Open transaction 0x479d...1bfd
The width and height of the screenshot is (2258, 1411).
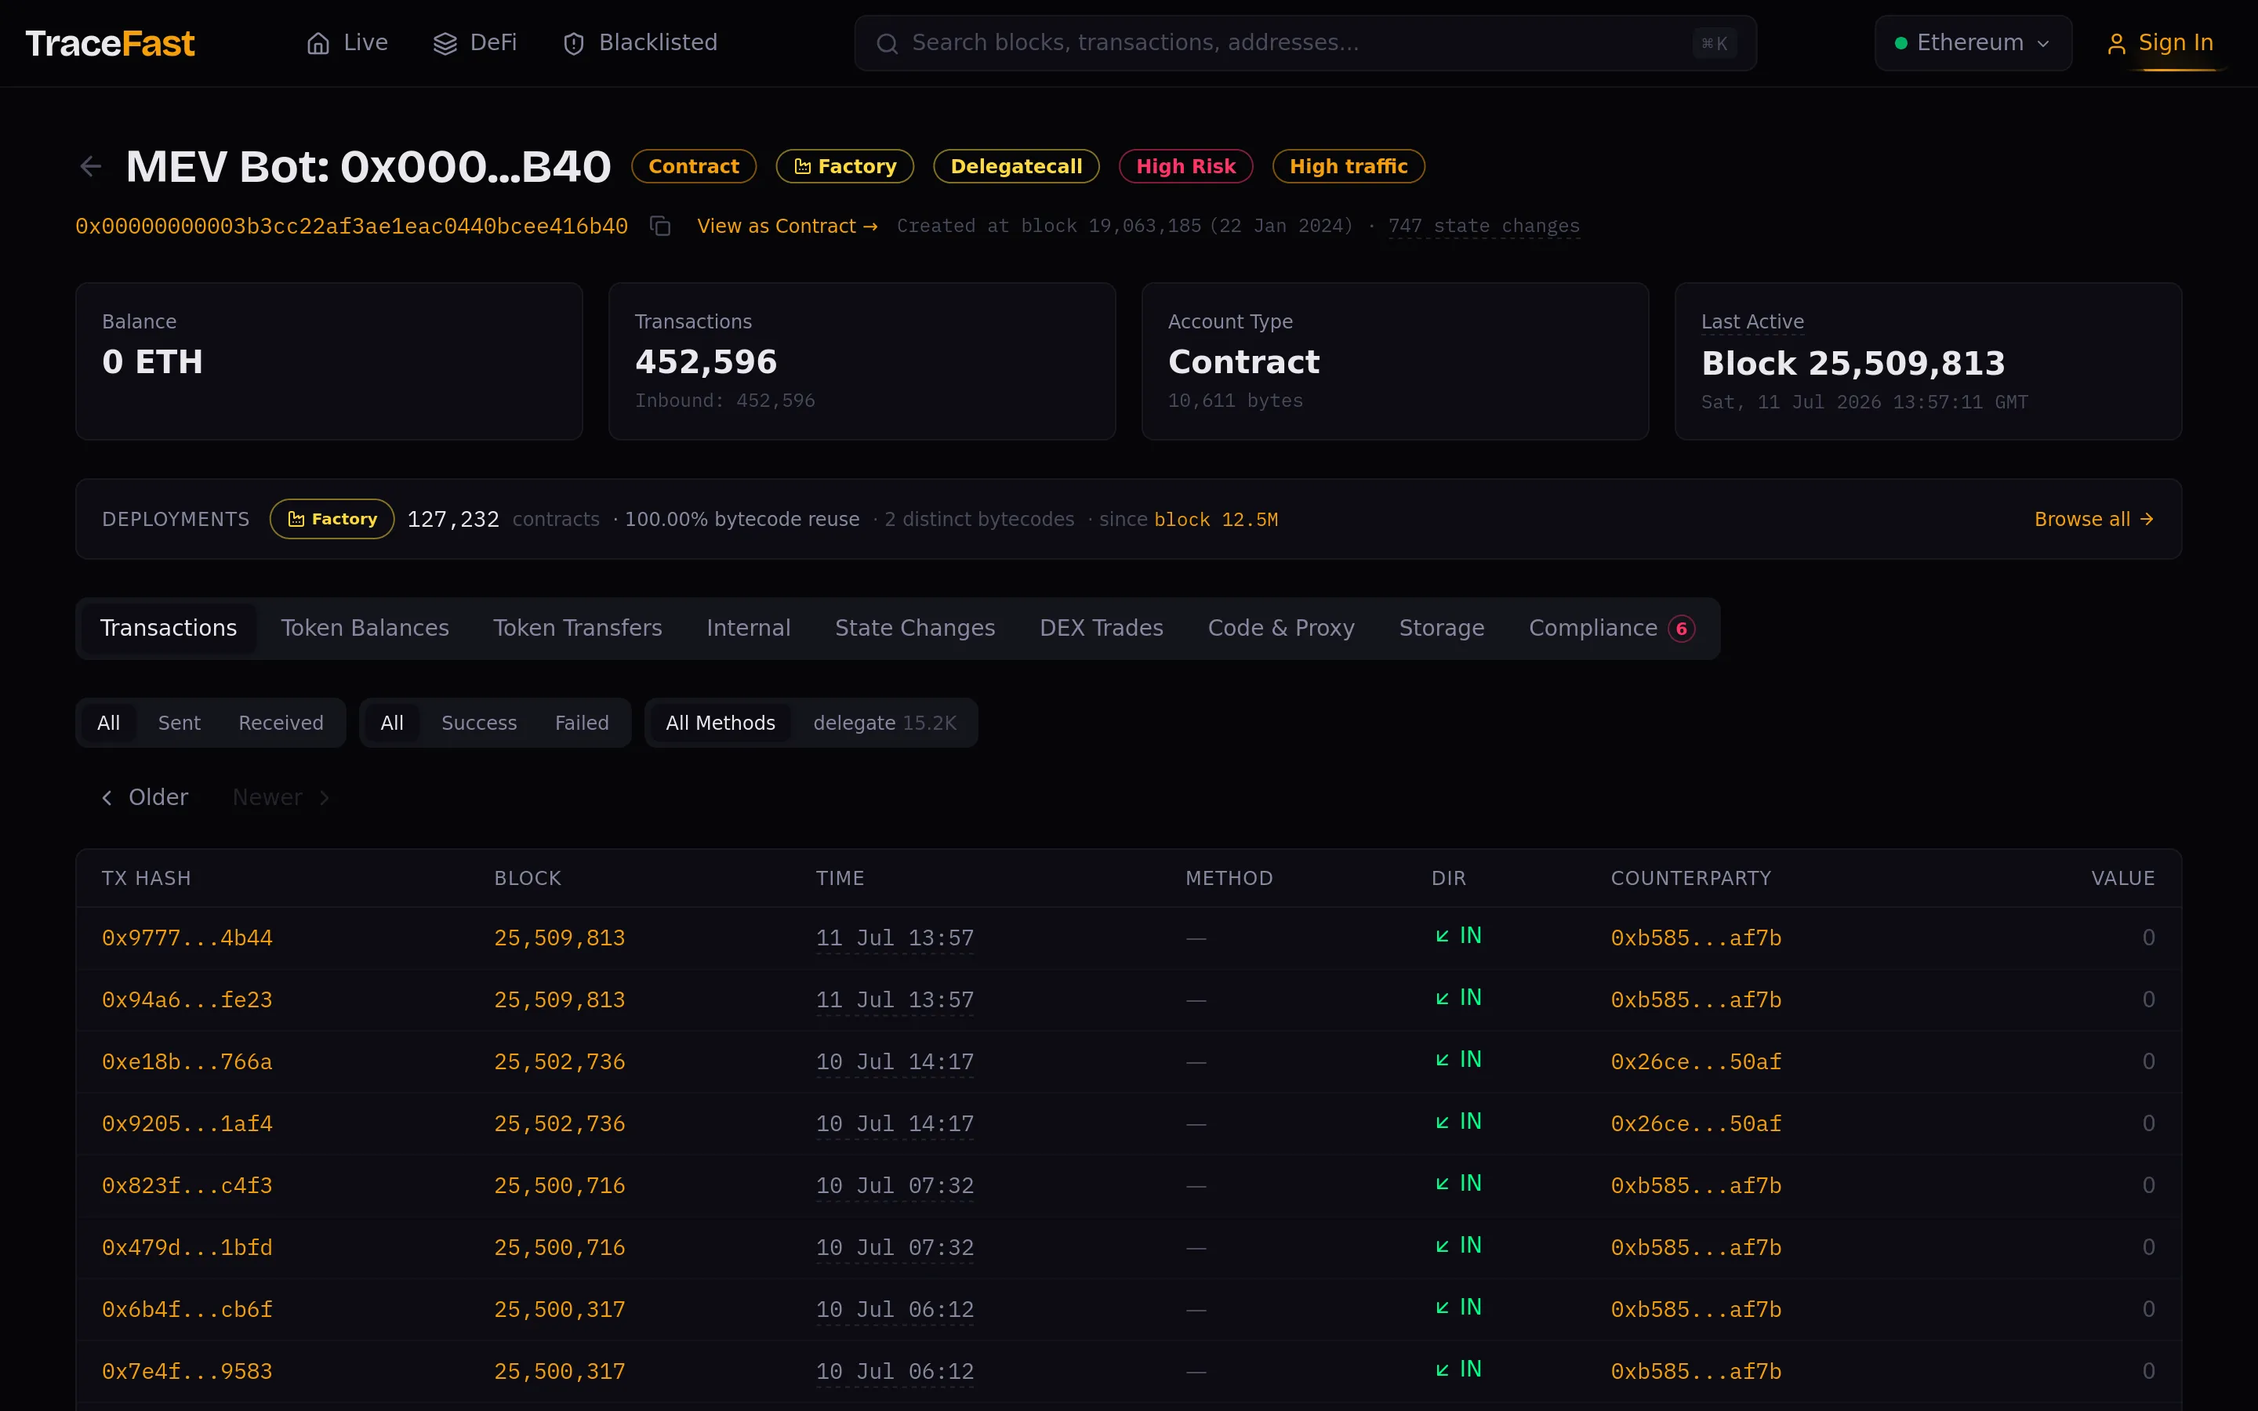pos(187,1248)
